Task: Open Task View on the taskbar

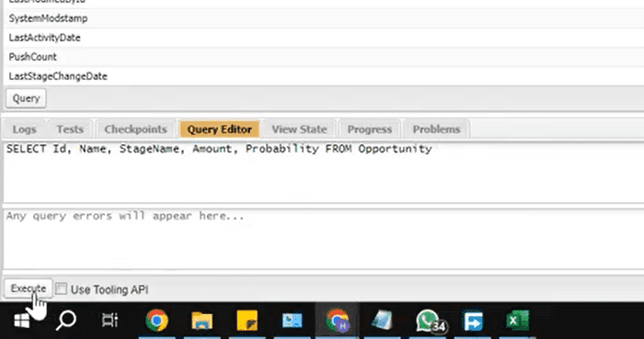Action: click(109, 321)
